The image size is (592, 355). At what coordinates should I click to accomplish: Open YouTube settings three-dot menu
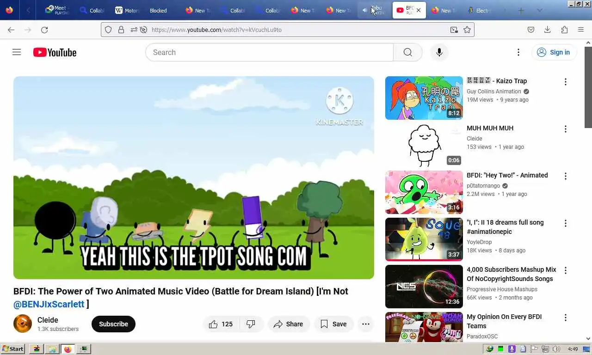point(518,52)
